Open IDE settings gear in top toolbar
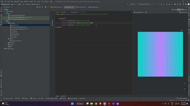190x106 pixels. point(186,4)
